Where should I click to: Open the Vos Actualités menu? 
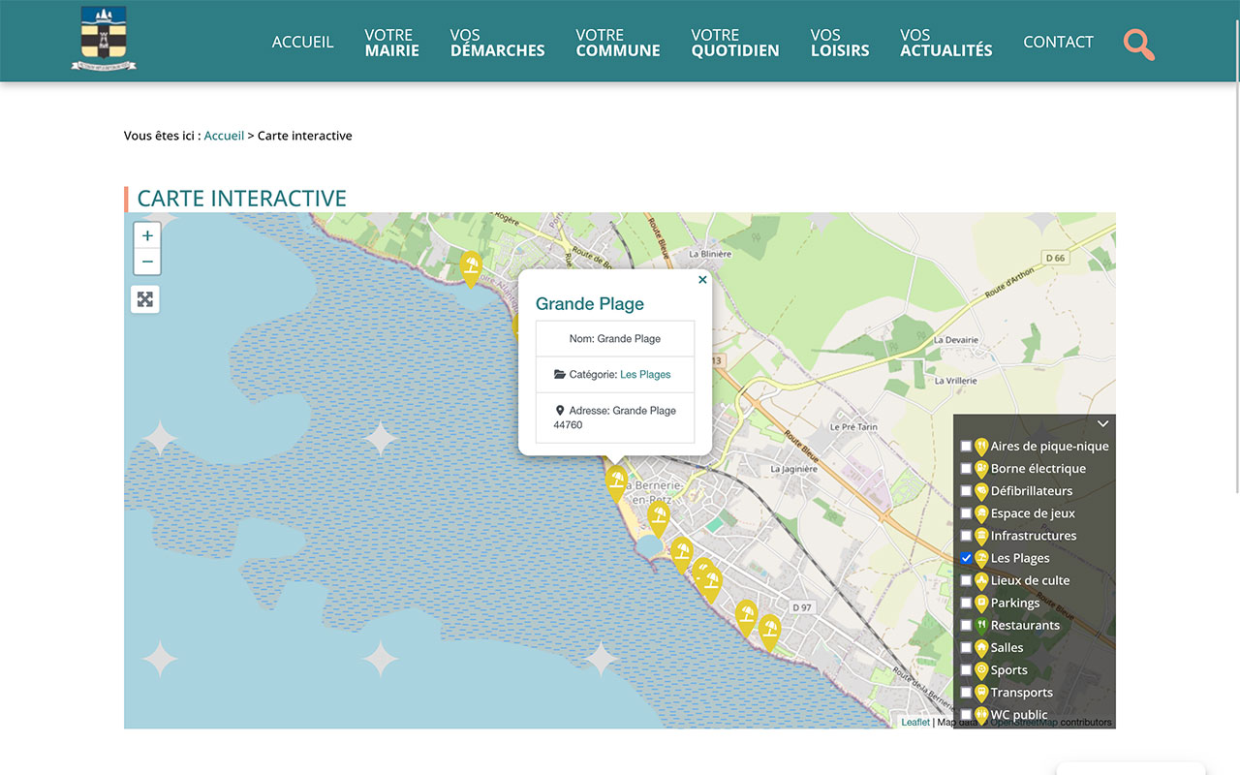(946, 43)
